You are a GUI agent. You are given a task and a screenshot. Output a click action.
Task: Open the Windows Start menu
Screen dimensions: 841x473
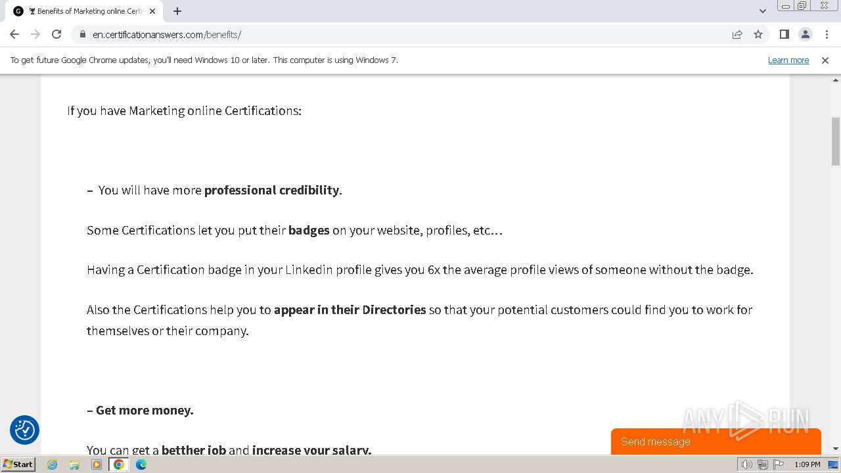[18, 464]
